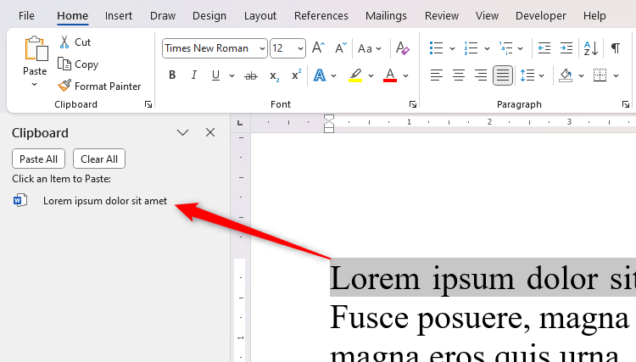Switch to the Mailings tab
636x362 pixels.
(x=386, y=15)
